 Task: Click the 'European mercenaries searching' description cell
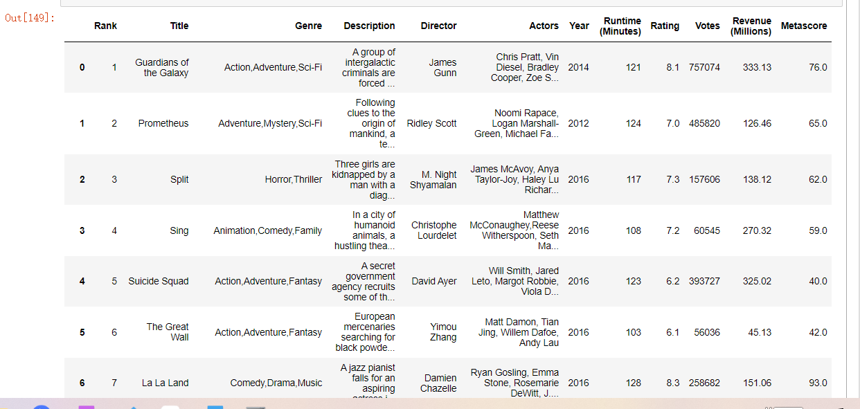(x=366, y=332)
